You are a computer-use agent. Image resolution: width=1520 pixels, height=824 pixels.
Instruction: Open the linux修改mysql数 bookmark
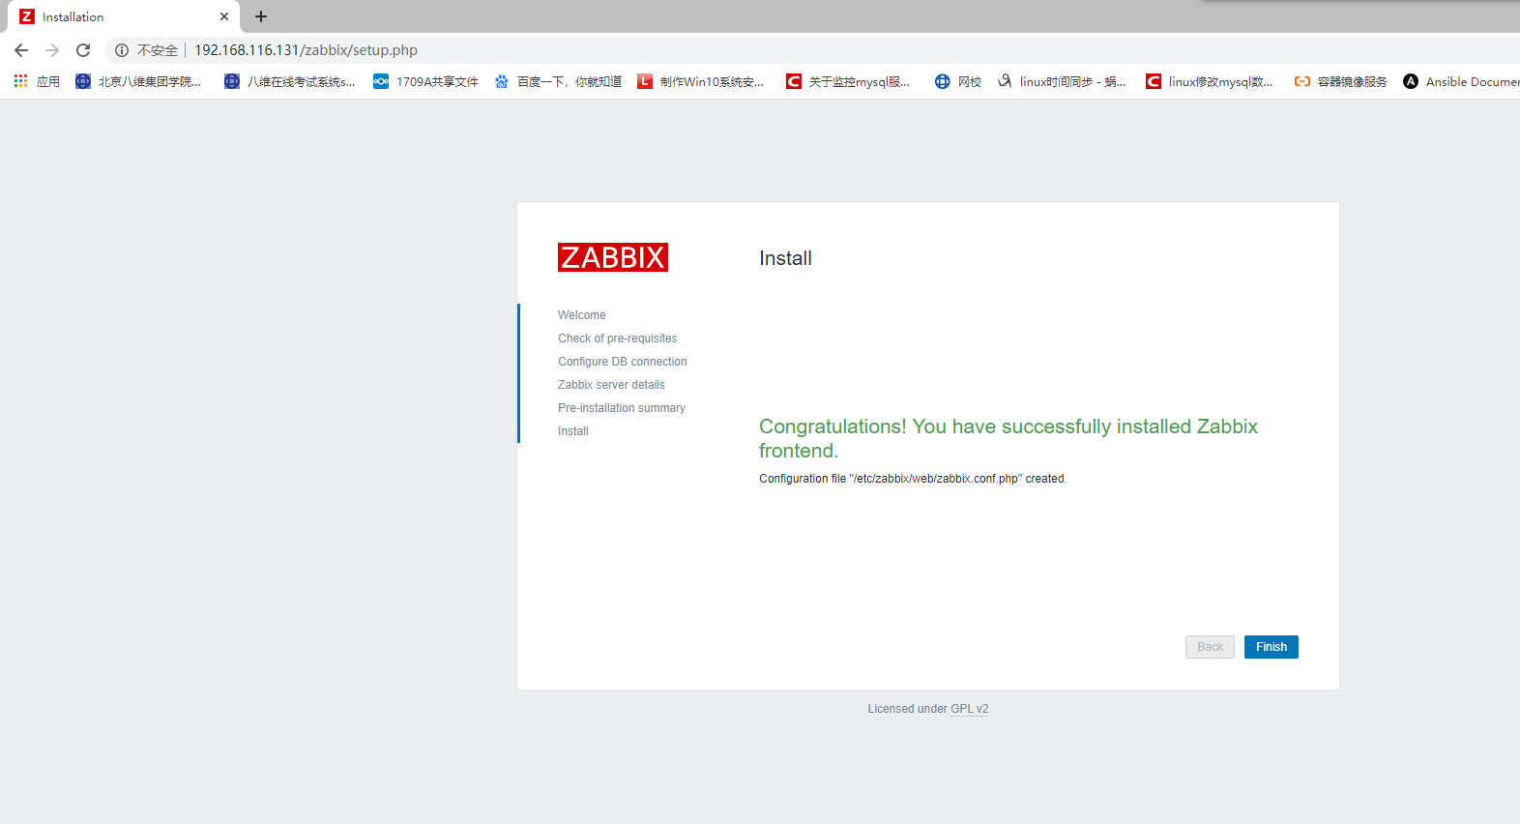[x=1209, y=81]
